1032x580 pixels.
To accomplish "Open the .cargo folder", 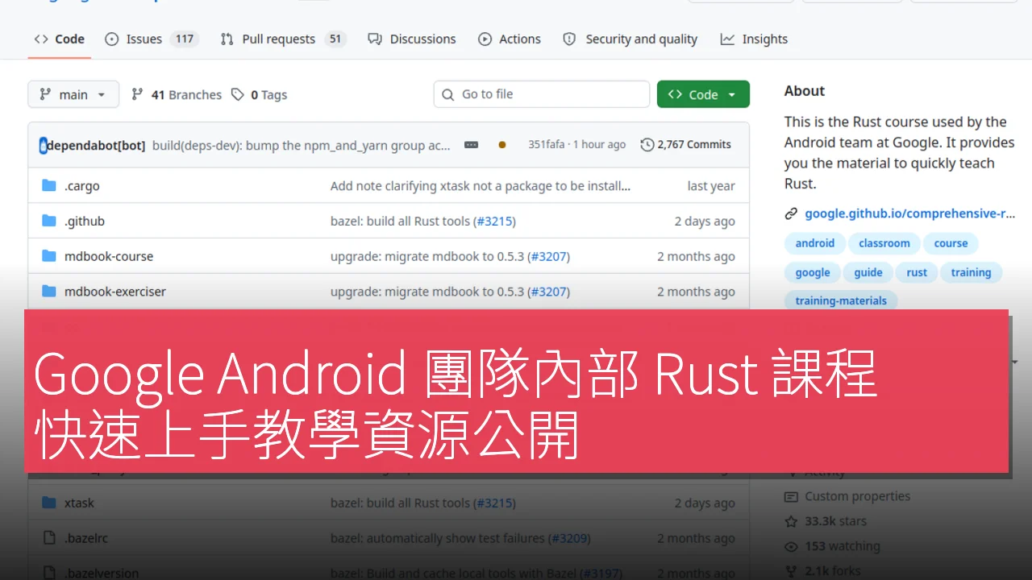I will (82, 186).
